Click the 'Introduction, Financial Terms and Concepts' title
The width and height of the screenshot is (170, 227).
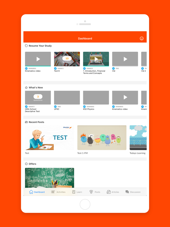(94, 72)
